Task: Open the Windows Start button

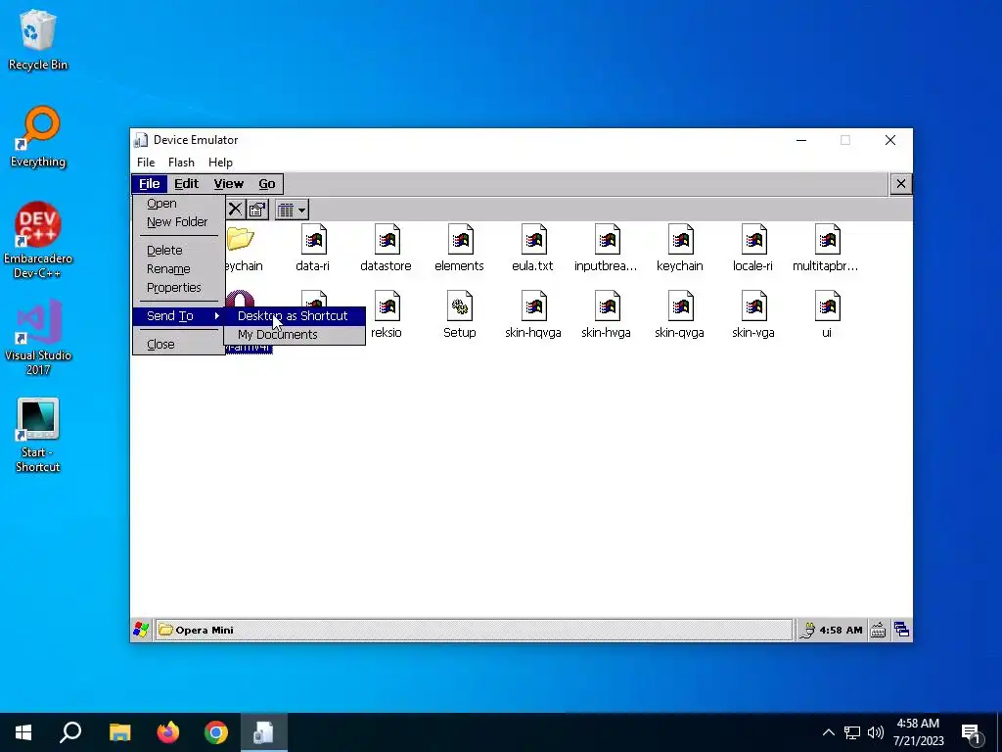Action: click(x=23, y=732)
